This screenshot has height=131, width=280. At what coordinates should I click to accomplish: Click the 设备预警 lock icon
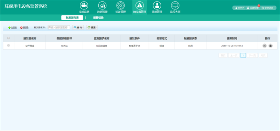pos(248,8)
